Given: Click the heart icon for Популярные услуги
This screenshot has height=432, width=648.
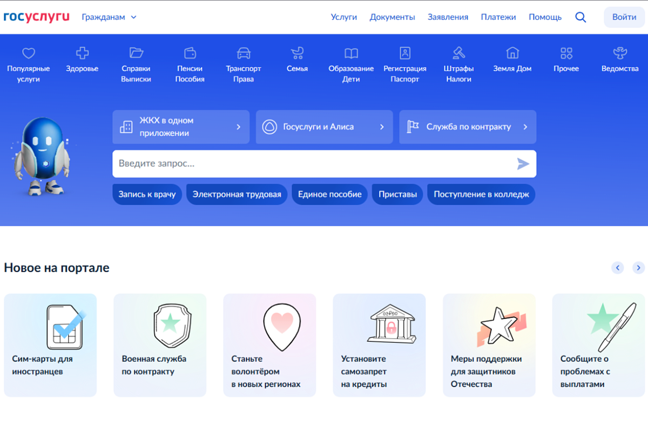Looking at the screenshot, I should (28, 53).
